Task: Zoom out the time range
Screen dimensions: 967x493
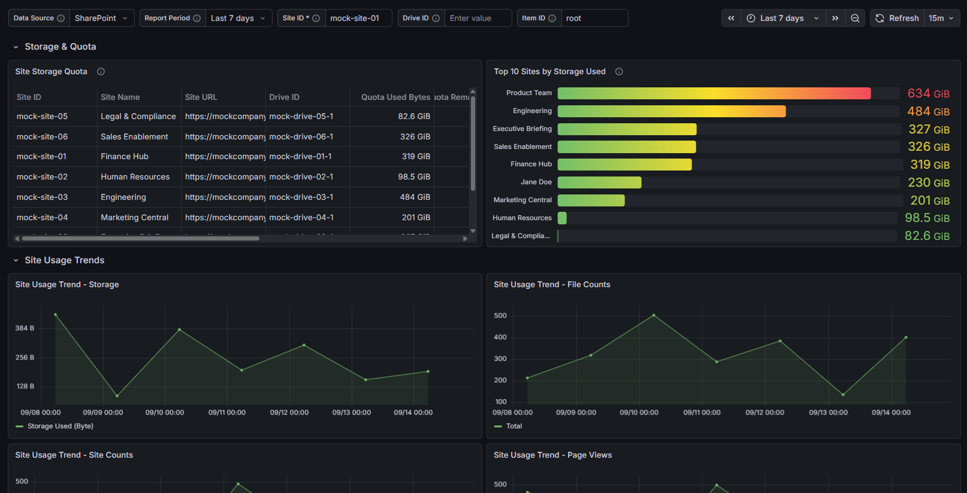Action: point(855,18)
